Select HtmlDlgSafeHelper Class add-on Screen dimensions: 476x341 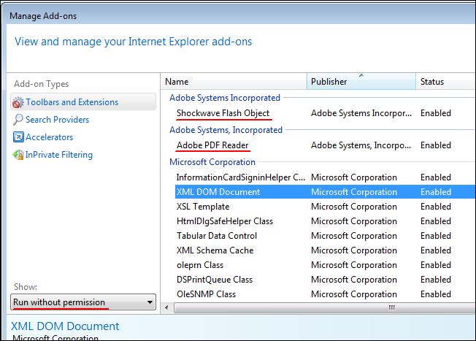pyautogui.click(x=225, y=221)
